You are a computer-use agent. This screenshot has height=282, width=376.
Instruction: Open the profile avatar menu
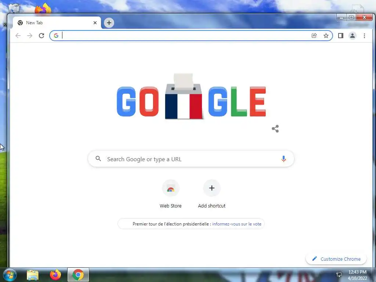352,36
